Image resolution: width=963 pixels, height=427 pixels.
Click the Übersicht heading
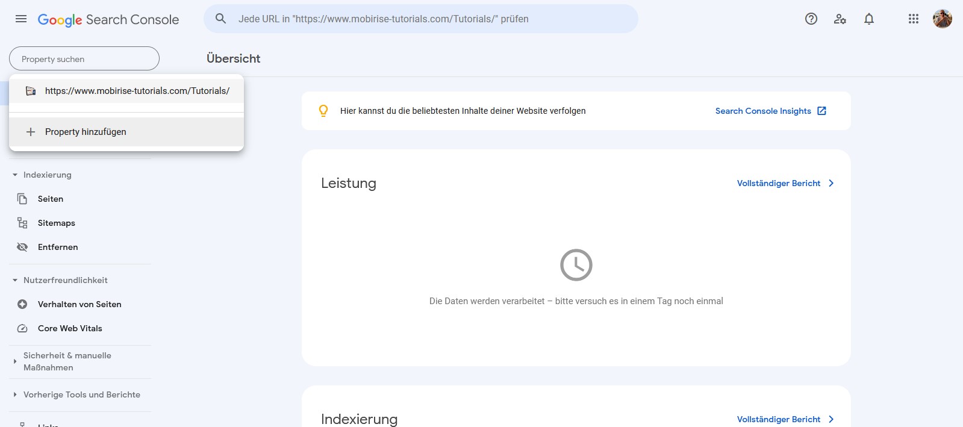[x=234, y=58]
